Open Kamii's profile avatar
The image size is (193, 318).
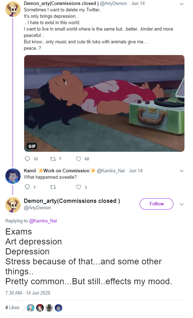(x=13, y=176)
